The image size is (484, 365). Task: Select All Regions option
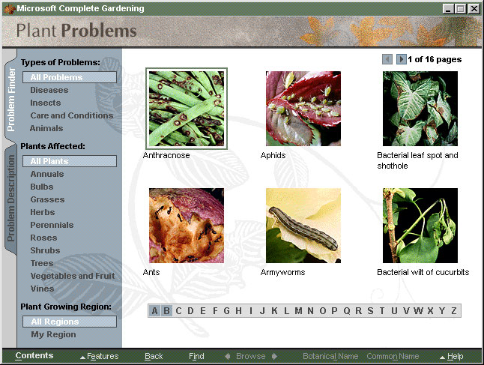(x=70, y=322)
